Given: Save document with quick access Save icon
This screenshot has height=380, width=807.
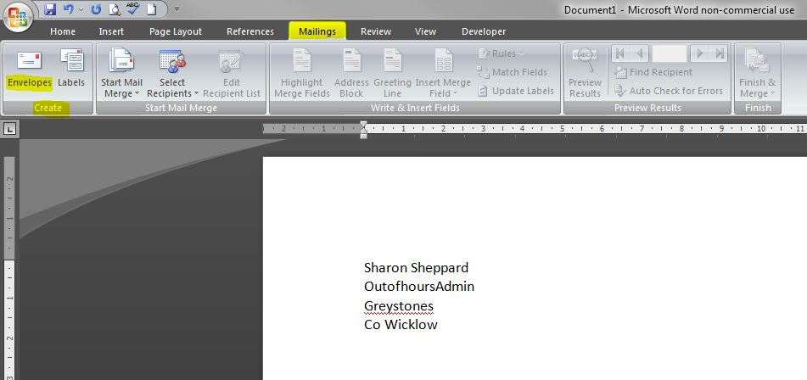Looking at the screenshot, I should click(50, 9).
